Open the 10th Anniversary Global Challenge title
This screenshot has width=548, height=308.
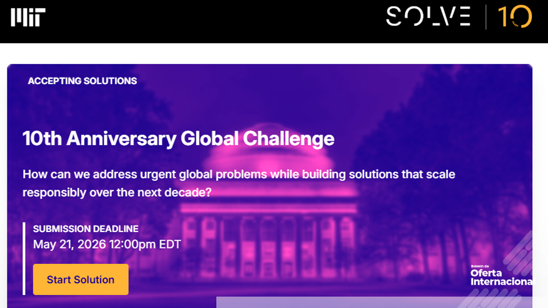pos(178,139)
